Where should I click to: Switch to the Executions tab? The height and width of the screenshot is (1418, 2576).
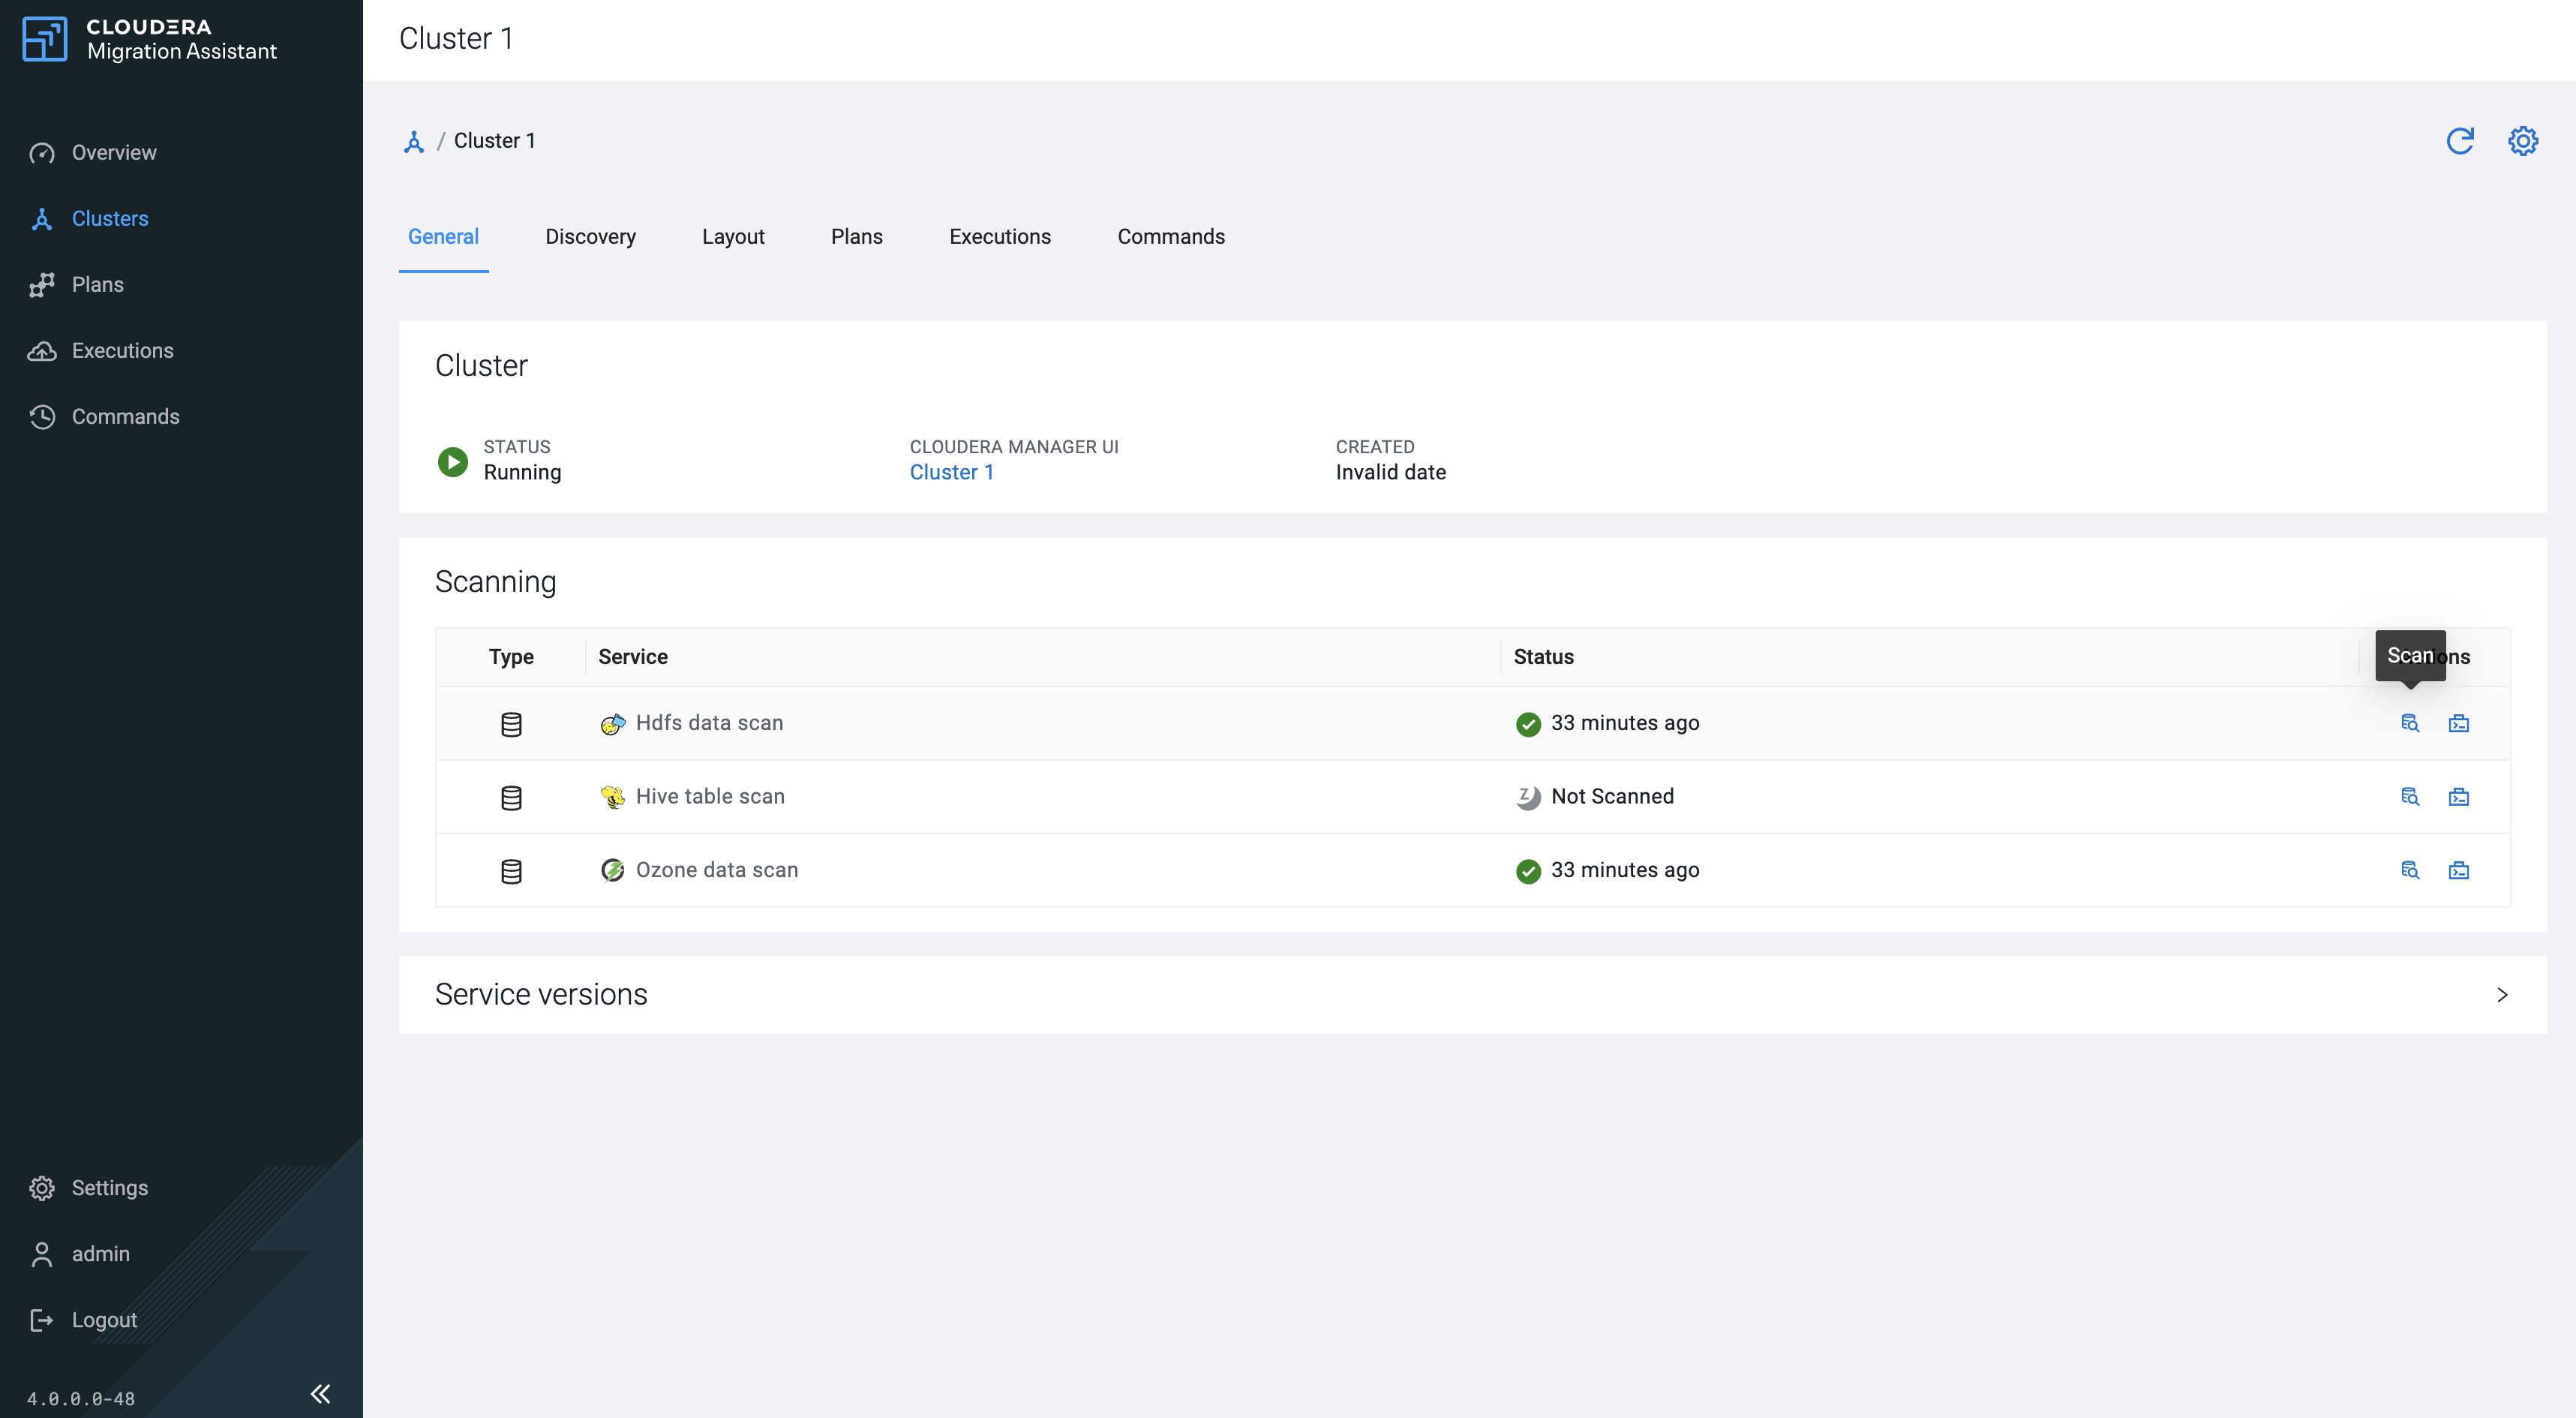(x=1000, y=237)
